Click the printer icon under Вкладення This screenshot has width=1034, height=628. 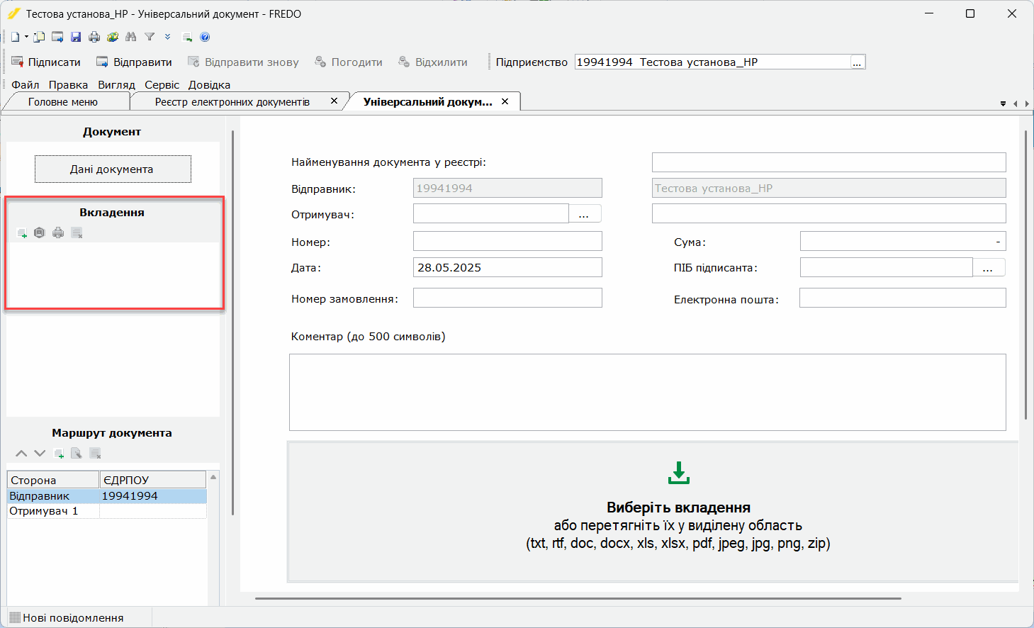pyautogui.click(x=58, y=232)
